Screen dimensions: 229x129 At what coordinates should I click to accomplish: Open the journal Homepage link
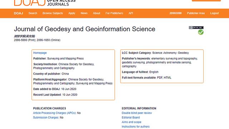(x=40, y=53)
